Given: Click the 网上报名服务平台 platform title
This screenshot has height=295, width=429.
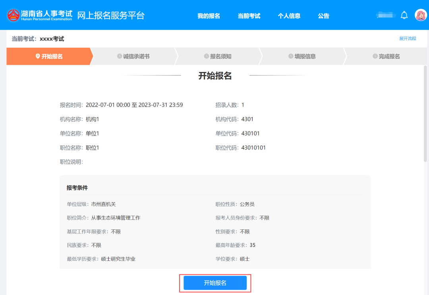Looking at the screenshot, I should (x=111, y=16).
